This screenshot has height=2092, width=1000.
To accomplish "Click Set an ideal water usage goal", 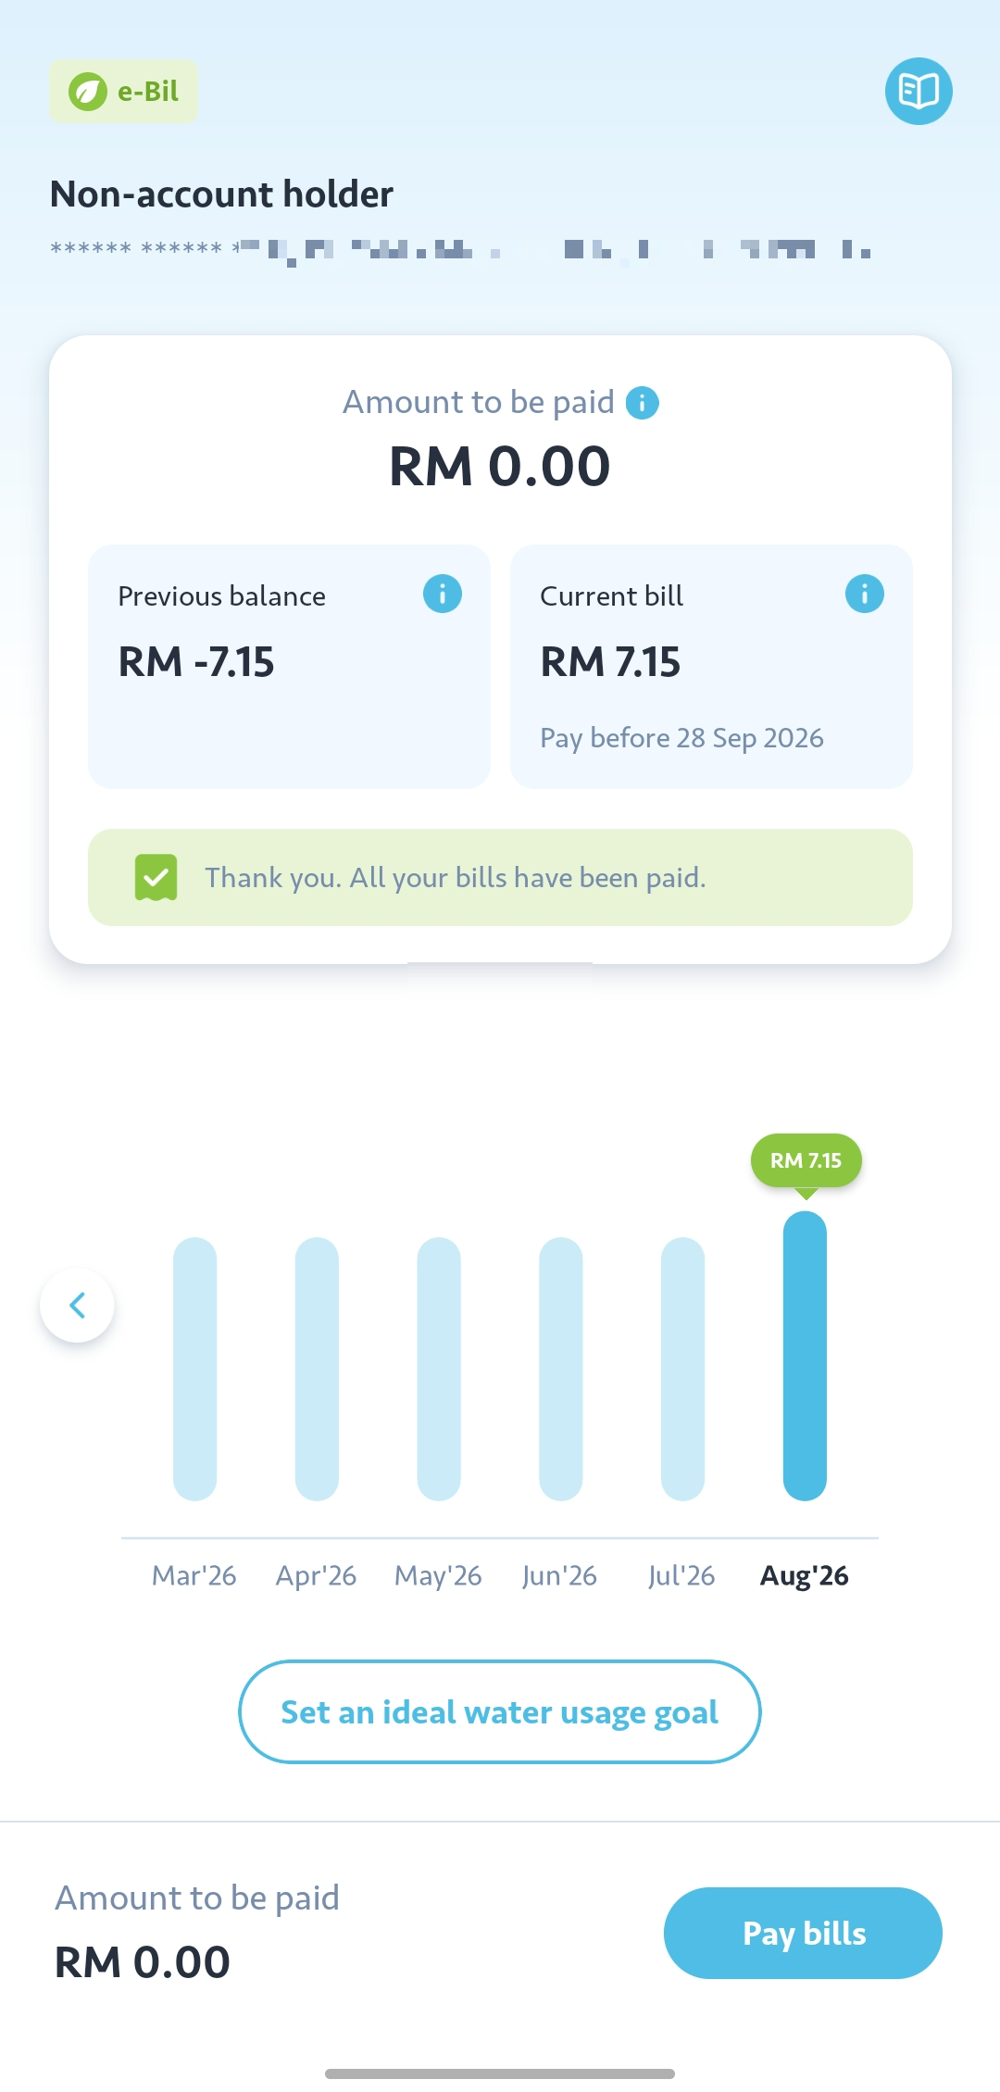I will tap(500, 1711).
